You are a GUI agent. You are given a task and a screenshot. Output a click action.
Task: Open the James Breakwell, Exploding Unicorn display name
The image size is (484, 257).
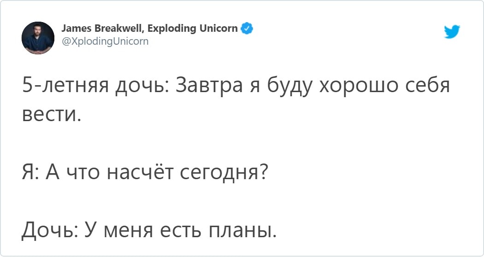point(150,29)
